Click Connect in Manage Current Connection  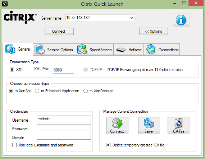(x=117, y=126)
